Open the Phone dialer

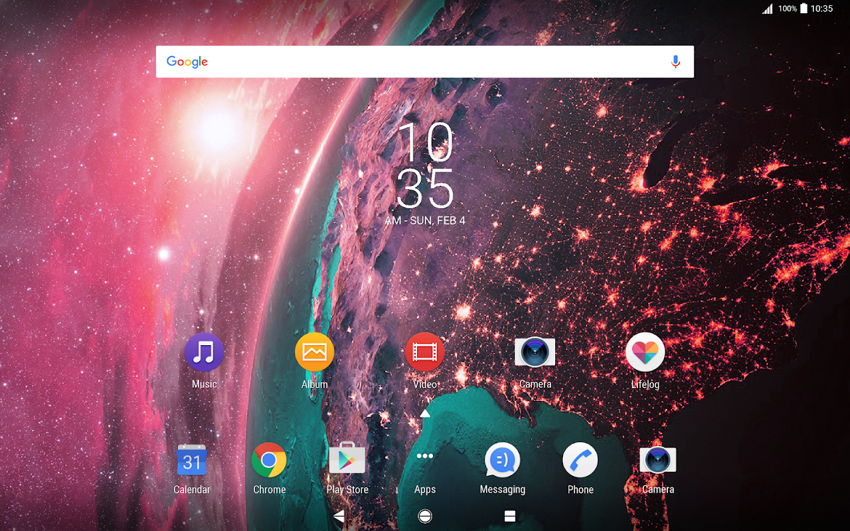click(580, 460)
